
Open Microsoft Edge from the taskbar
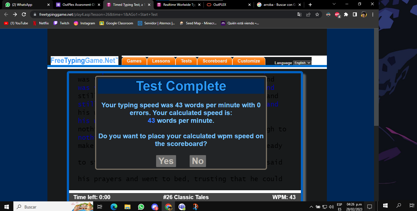(x=114, y=207)
